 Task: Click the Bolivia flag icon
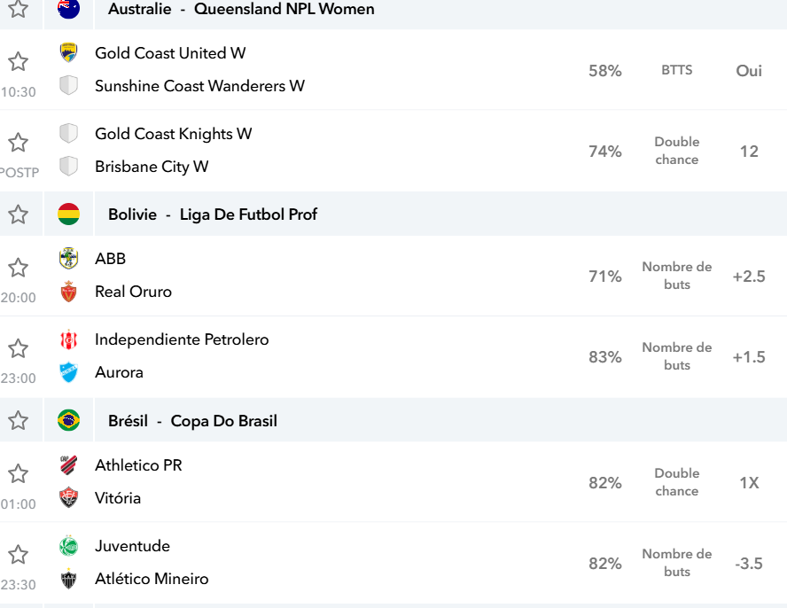[x=69, y=214]
